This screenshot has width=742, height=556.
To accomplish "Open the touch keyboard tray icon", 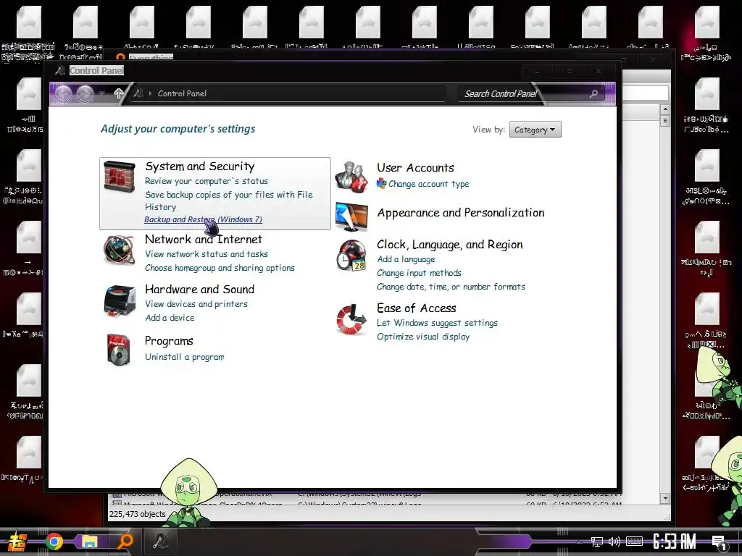I will [634, 542].
